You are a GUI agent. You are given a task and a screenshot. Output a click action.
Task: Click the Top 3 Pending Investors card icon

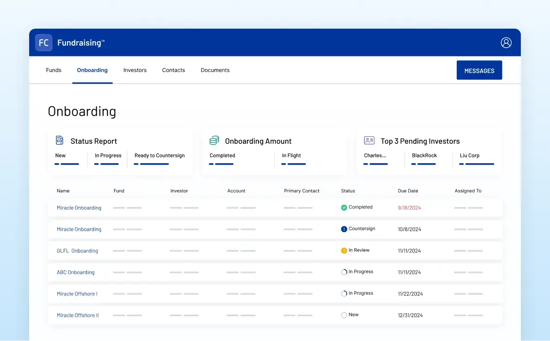369,140
